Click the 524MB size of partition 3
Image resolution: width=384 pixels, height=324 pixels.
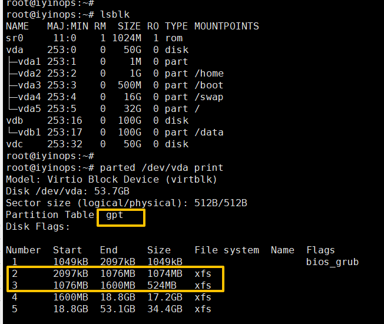pos(162,286)
